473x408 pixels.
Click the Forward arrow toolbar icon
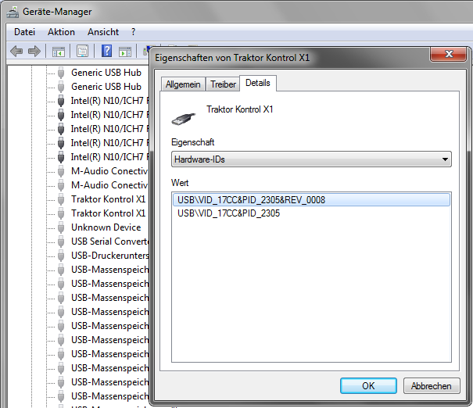pos(34,51)
